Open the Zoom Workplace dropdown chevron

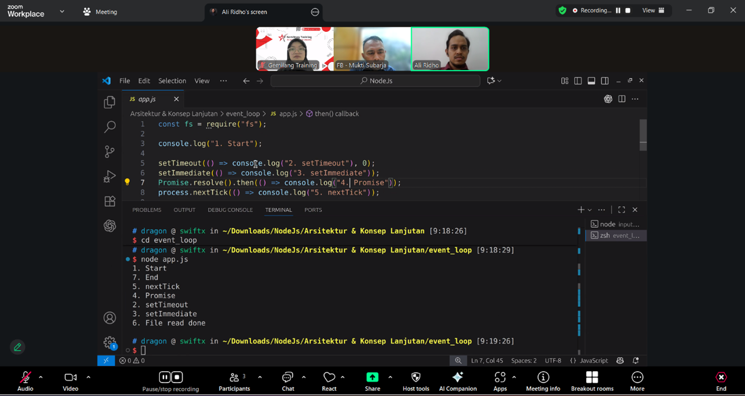62,11
